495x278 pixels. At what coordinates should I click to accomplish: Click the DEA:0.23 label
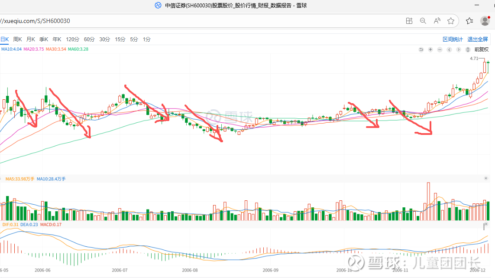[29, 225]
